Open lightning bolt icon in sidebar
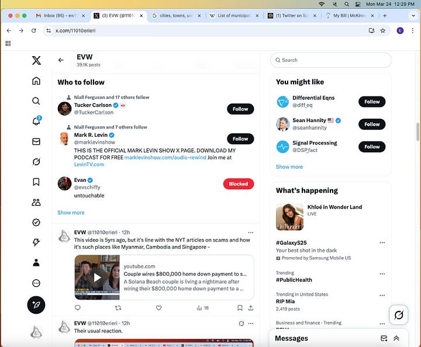The width and height of the screenshot is (421, 347). [x=36, y=242]
